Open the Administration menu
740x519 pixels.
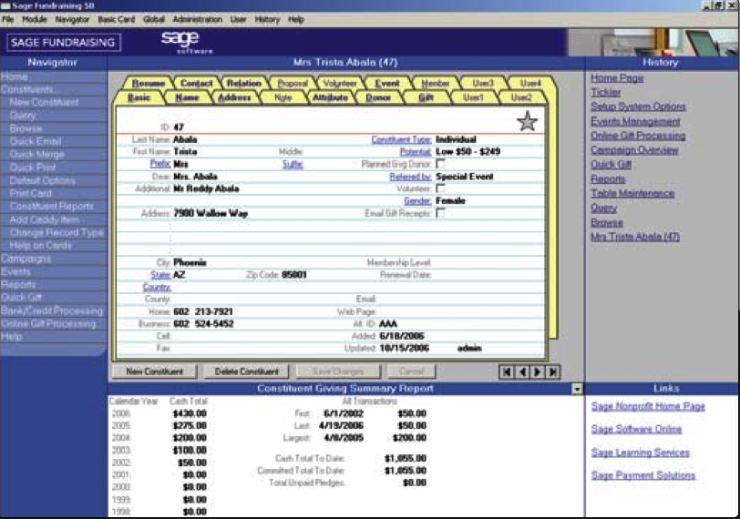tap(197, 19)
